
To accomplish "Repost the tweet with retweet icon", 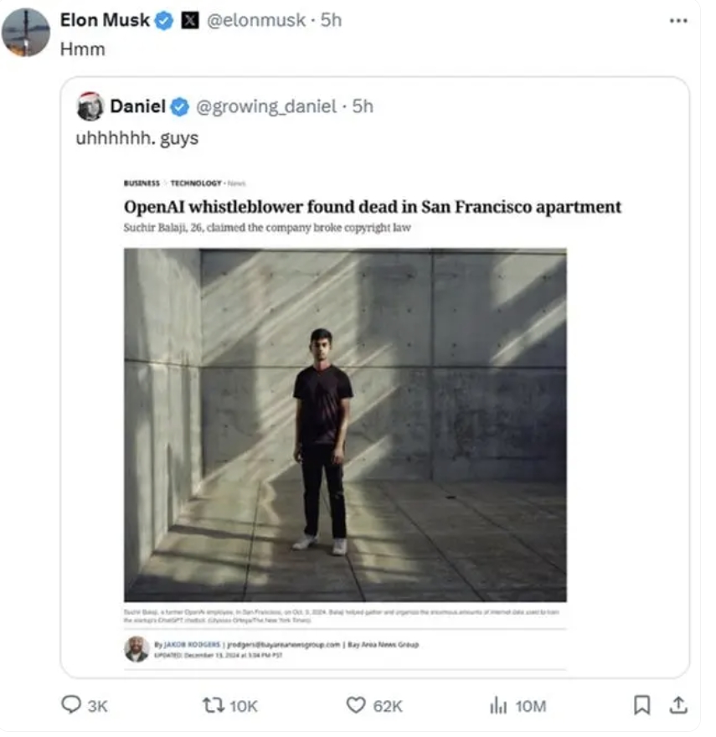I will click(213, 705).
